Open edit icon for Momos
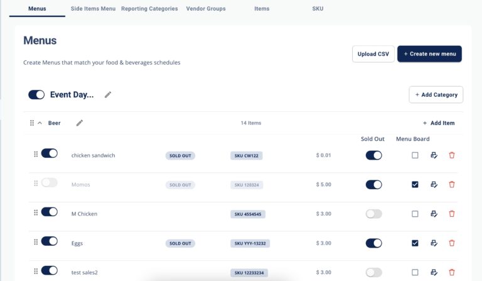The height and width of the screenshot is (281, 482). 434,184
